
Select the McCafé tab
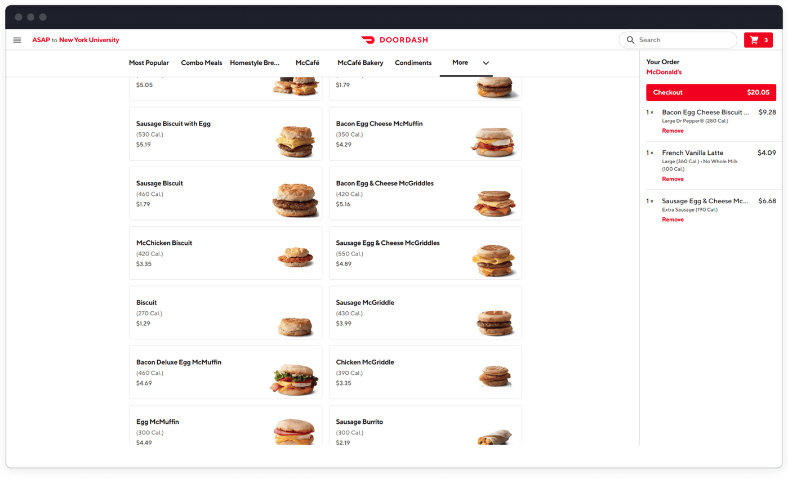(308, 63)
